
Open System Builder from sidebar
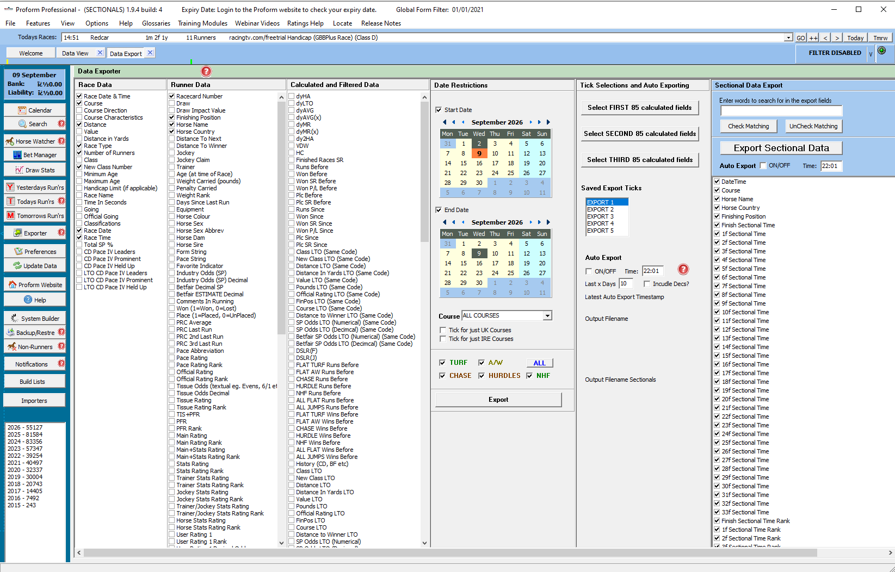coord(34,319)
